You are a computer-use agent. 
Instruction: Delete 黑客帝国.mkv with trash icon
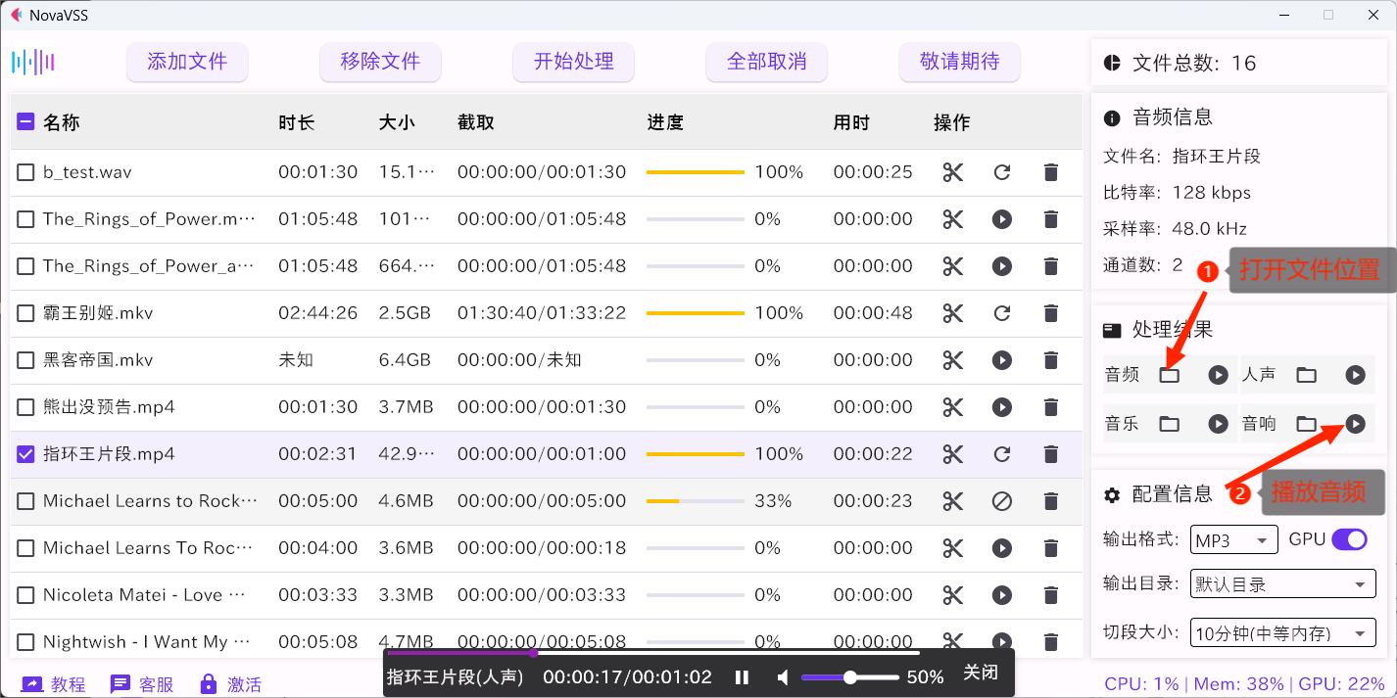coord(1050,359)
